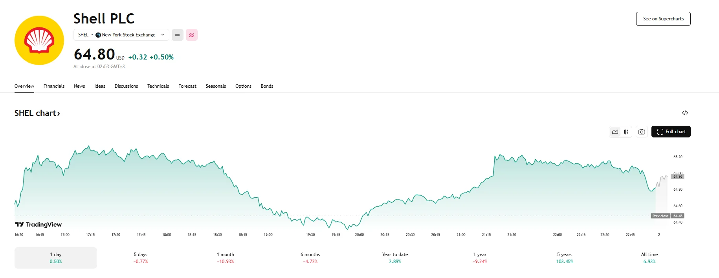Switch to the Financials tab
Image resolution: width=719 pixels, height=278 pixels.
[x=54, y=86]
